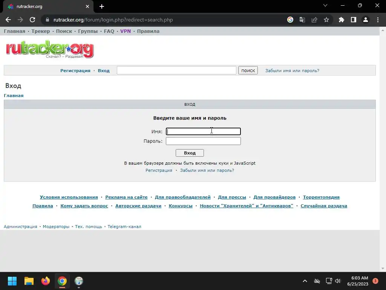The width and height of the screenshot is (386, 290).
Task: Open the clock and date panel
Action: click(x=358, y=281)
